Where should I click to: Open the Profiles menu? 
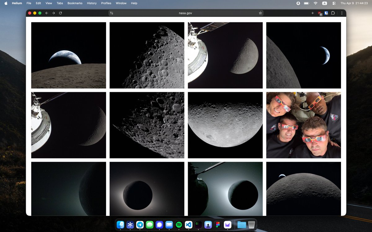106,3
